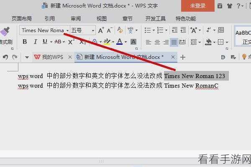Redo last action
This screenshot has width=251, height=167.
(x=15, y=57)
